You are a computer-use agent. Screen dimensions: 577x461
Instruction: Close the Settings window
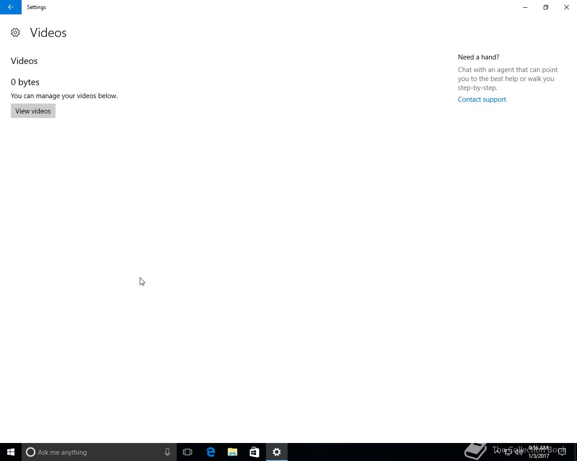[x=567, y=7]
